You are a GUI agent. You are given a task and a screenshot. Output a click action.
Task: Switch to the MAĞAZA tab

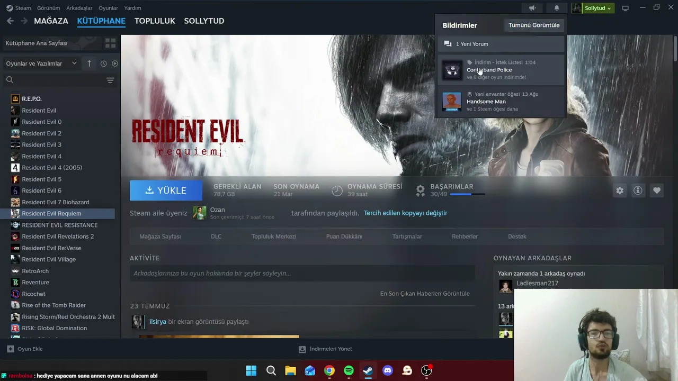[x=51, y=21]
